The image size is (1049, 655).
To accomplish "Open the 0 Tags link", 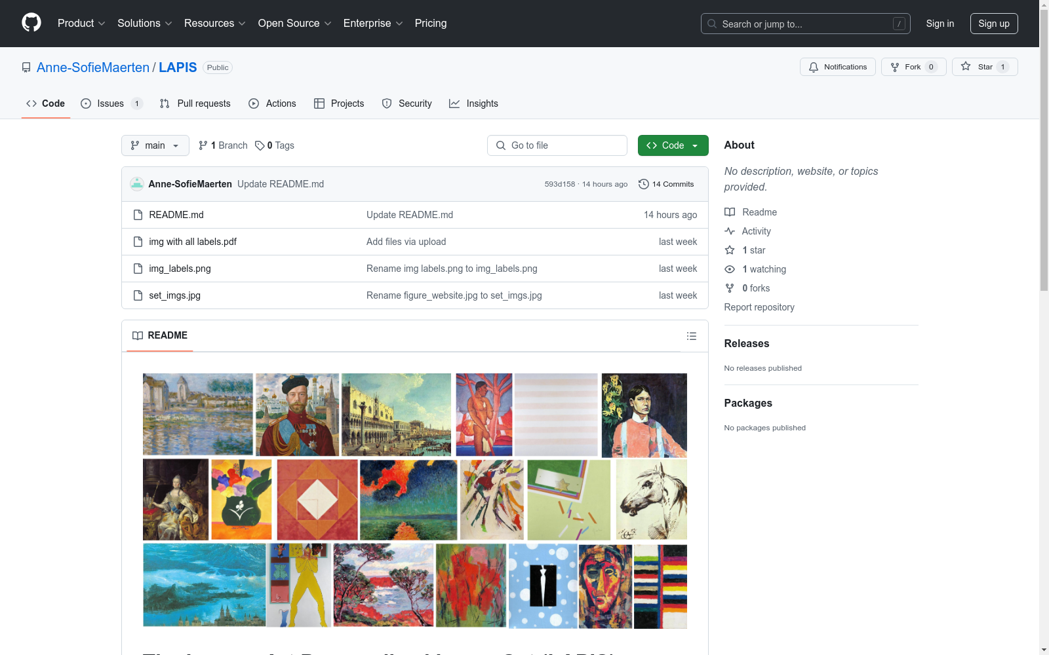I will (x=275, y=145).
